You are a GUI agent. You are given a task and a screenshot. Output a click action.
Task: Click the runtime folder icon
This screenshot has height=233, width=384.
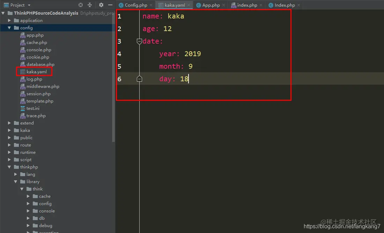coord(16,152)
